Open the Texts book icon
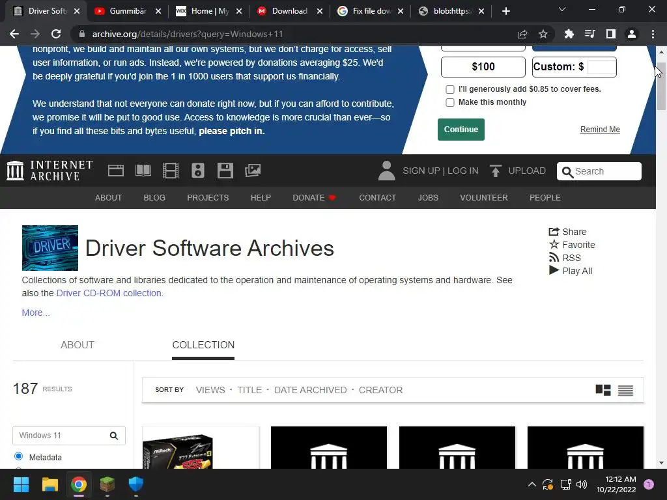Screen dimensions: 667x500 pos(143,171)
